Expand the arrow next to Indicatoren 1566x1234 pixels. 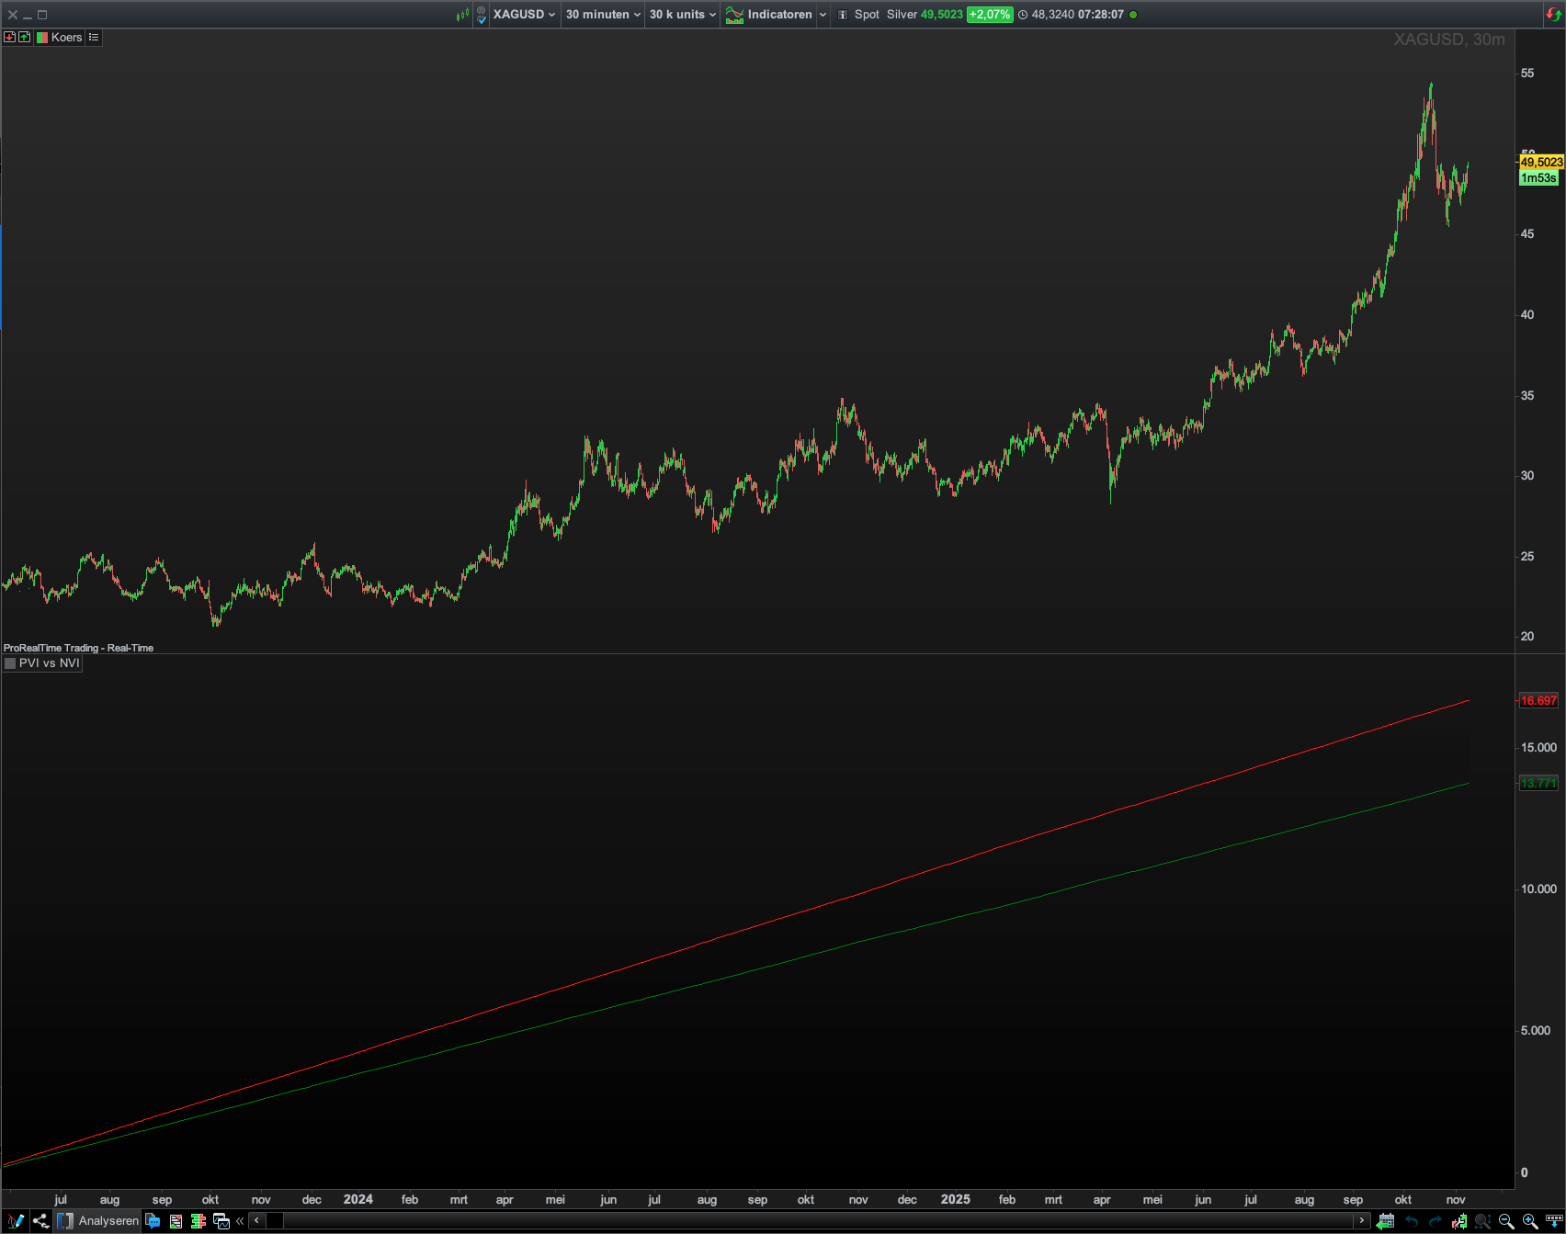(x=823, y=15)
